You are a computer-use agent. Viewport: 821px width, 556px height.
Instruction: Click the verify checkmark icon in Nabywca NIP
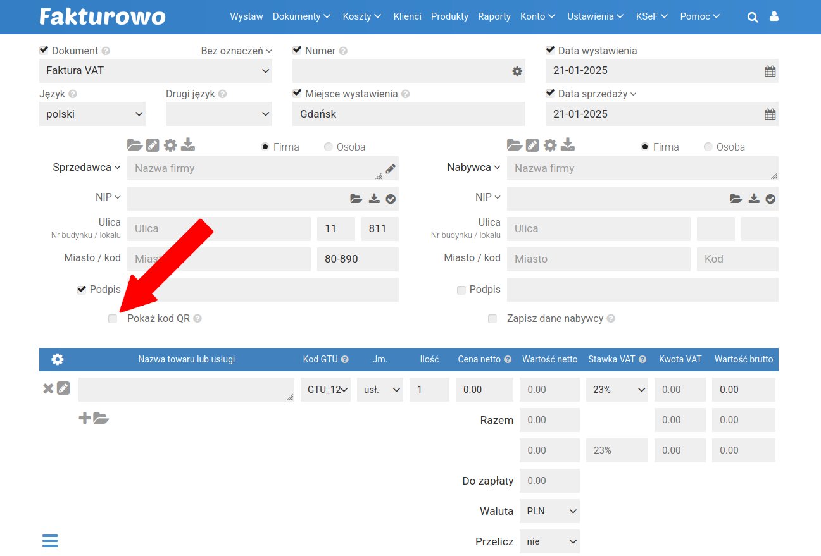tap(770, 199)
